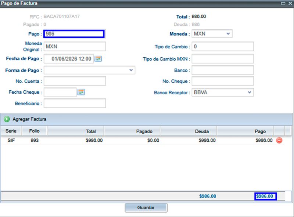
Task: Click the $986.00 Deuda cell in row 993
Action: 207,140
